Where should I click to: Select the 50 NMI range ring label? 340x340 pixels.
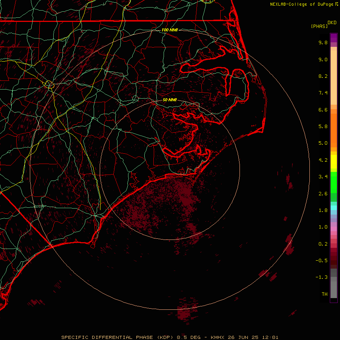point(170,100)
